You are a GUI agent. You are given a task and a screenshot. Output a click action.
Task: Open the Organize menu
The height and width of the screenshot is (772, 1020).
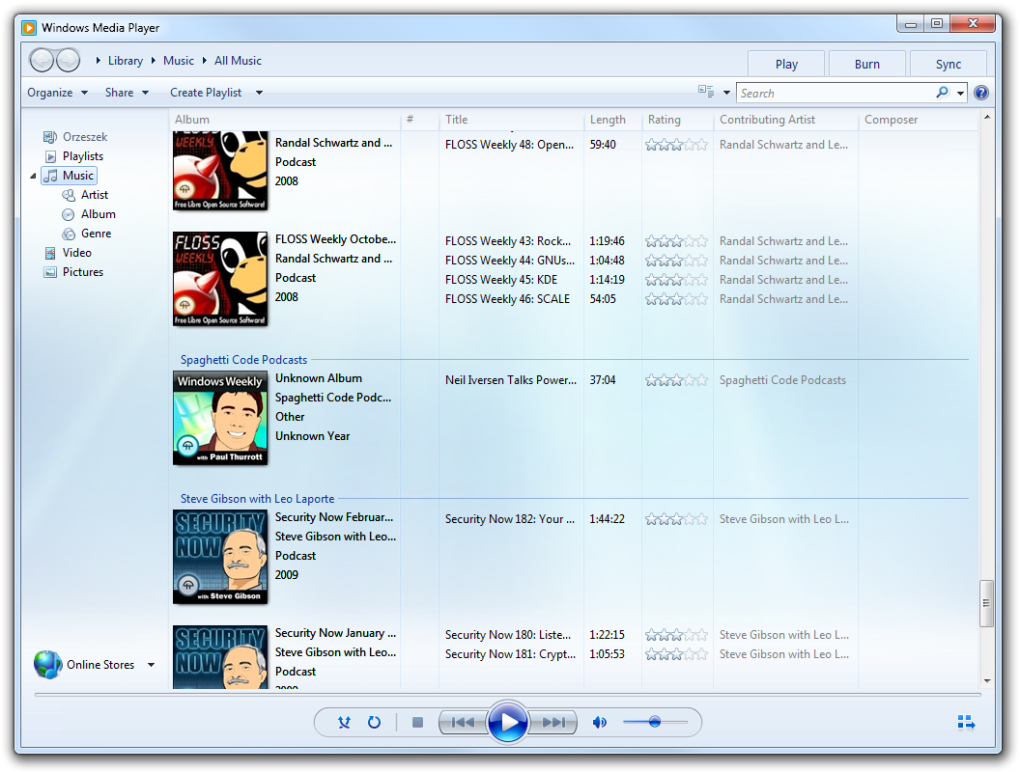(x=57, y=93)
